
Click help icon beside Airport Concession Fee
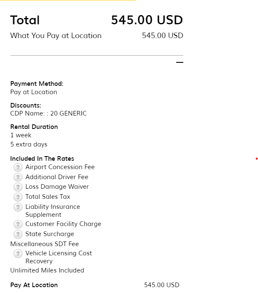[x=18, y=167]
